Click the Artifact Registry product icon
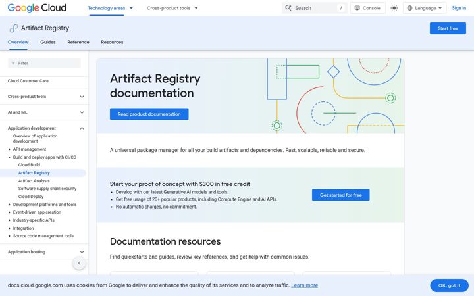Screen dimensions: 474x296 [13, 28]
